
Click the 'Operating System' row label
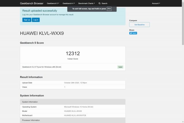pyautogui.click(x=29, y=107)
